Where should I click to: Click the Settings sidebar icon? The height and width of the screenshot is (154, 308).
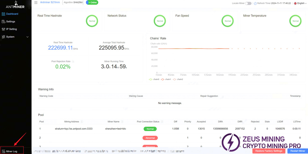(x=3, y=21)
